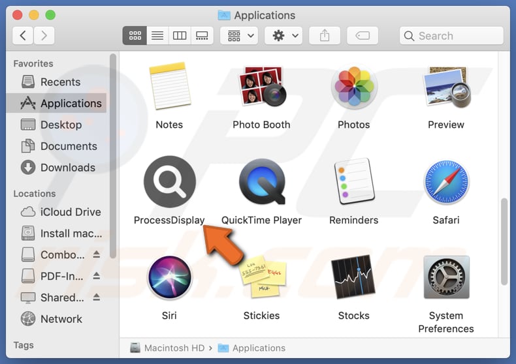Select the Safari compass icon

[x=447, y=181]
